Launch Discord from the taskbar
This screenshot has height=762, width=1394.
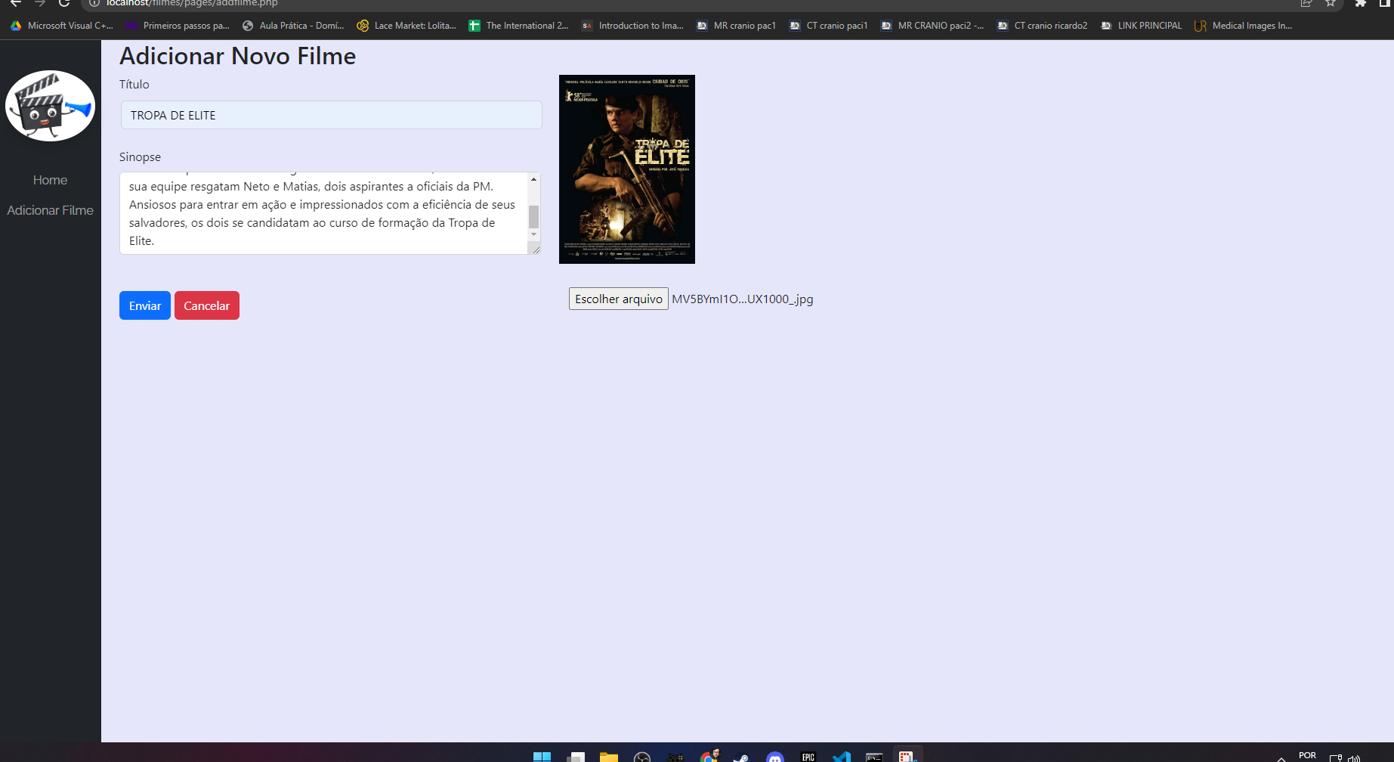pyautogui.click(x=775, y=756)
